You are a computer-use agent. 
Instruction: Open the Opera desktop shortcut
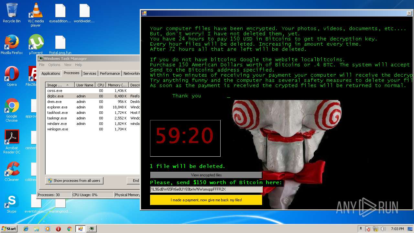12,76
